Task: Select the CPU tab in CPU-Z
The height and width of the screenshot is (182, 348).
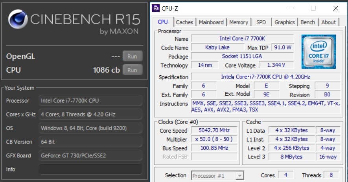Action: pos(163,22)
